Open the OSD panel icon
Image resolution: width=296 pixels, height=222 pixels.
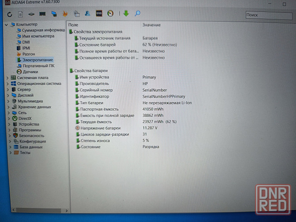click(99, 13)
